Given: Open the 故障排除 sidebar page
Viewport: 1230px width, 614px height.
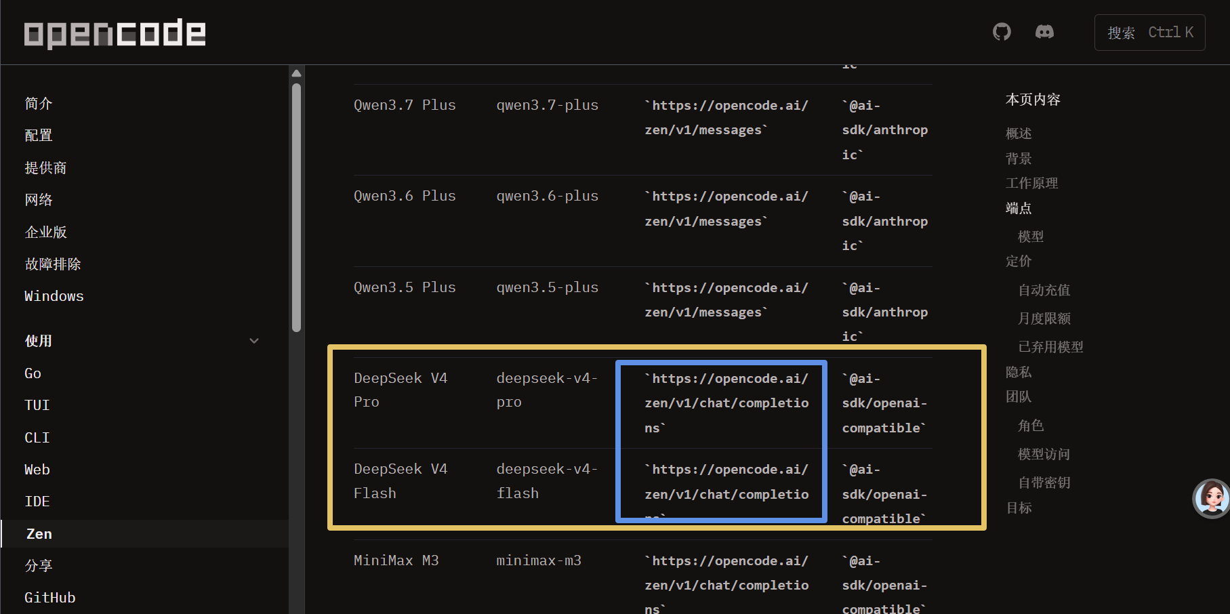Looking at the screenshot, I should pos(53,264).
